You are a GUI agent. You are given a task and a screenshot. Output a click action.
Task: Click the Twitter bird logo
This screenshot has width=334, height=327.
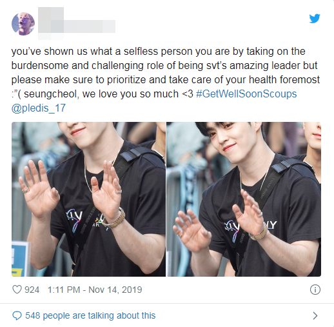coord(315,19)
